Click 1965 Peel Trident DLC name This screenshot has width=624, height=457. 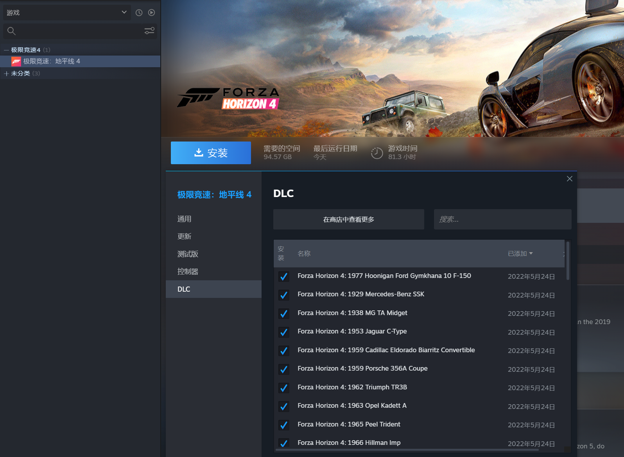tap(349, 424)
